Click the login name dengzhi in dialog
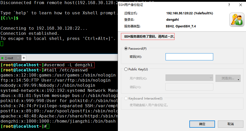The height and width of the screenshot is (131, 246). [172, 20]
